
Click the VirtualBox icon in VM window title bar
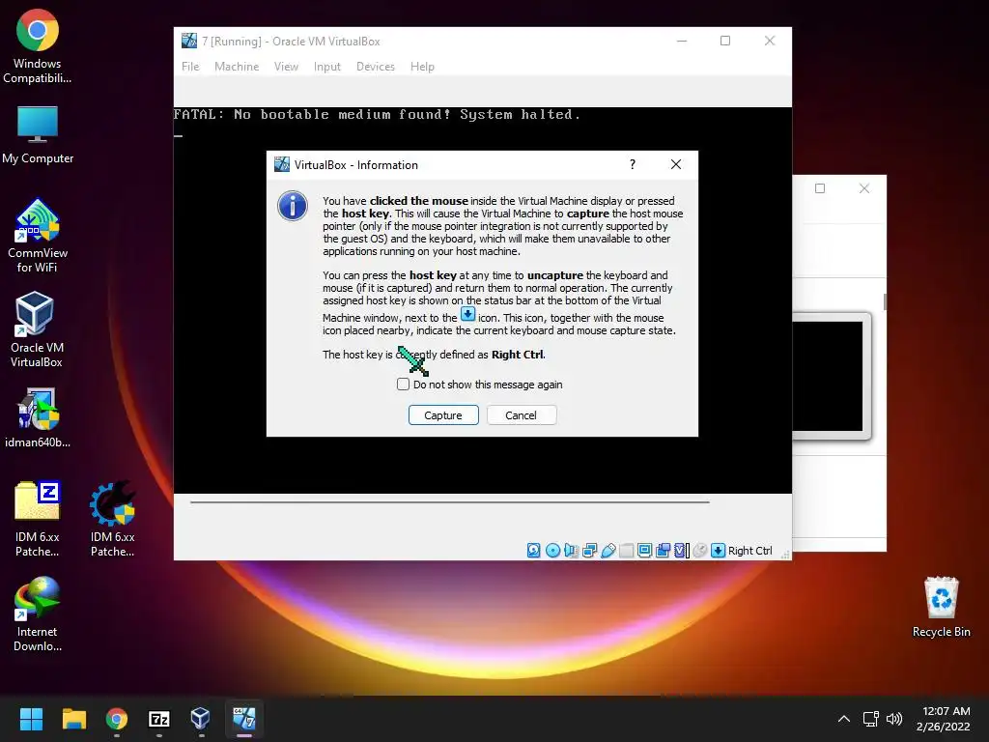[x=189, y=41]
